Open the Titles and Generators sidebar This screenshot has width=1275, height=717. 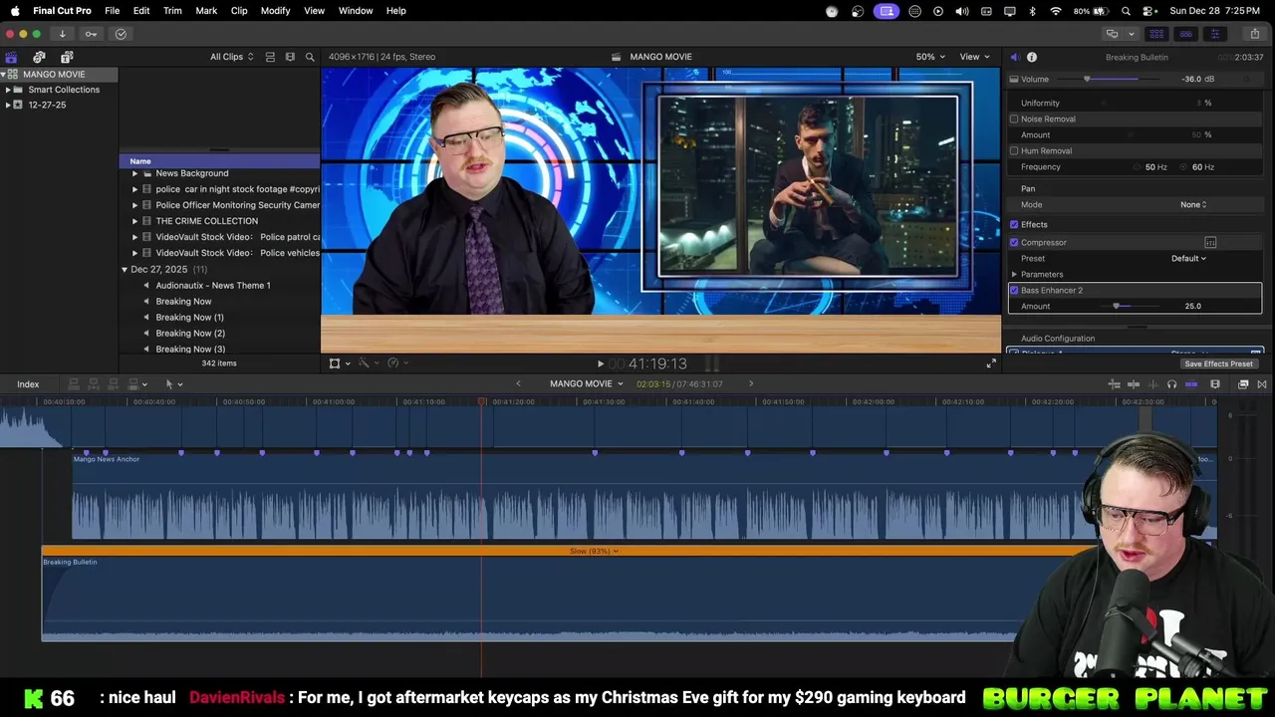pos(67,57)
